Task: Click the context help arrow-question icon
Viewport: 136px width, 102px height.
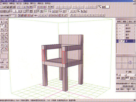Action: point(52,7)
